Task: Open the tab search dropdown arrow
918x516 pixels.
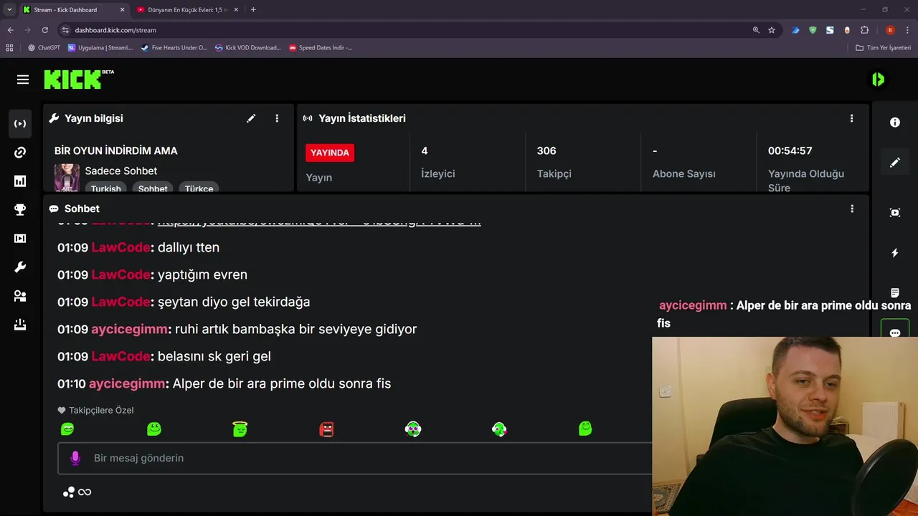Action: click(9, 10)
